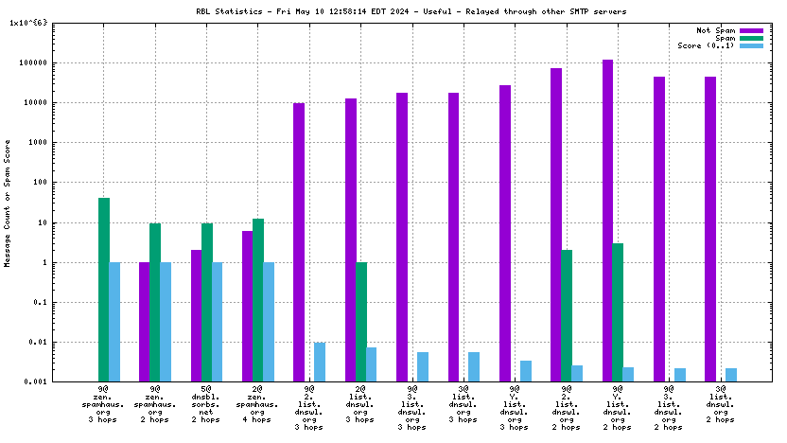Select the rightmost list.dnswl.org 2 hops label

720,407
